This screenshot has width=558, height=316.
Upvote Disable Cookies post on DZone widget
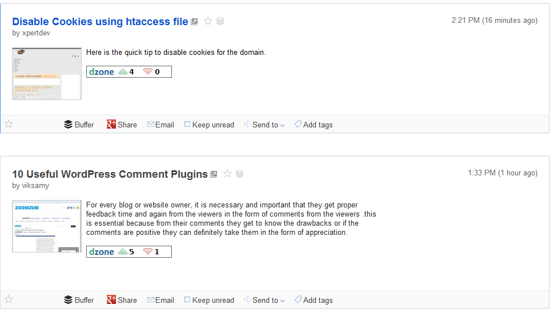click(x=123, y=71)
